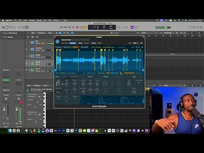Click the Forward transport button
This screenshot has width=204, height=153.
coord(65,27)
